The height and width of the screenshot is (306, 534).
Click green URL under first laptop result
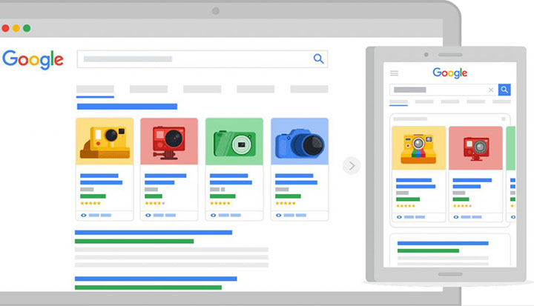point(134,241)
